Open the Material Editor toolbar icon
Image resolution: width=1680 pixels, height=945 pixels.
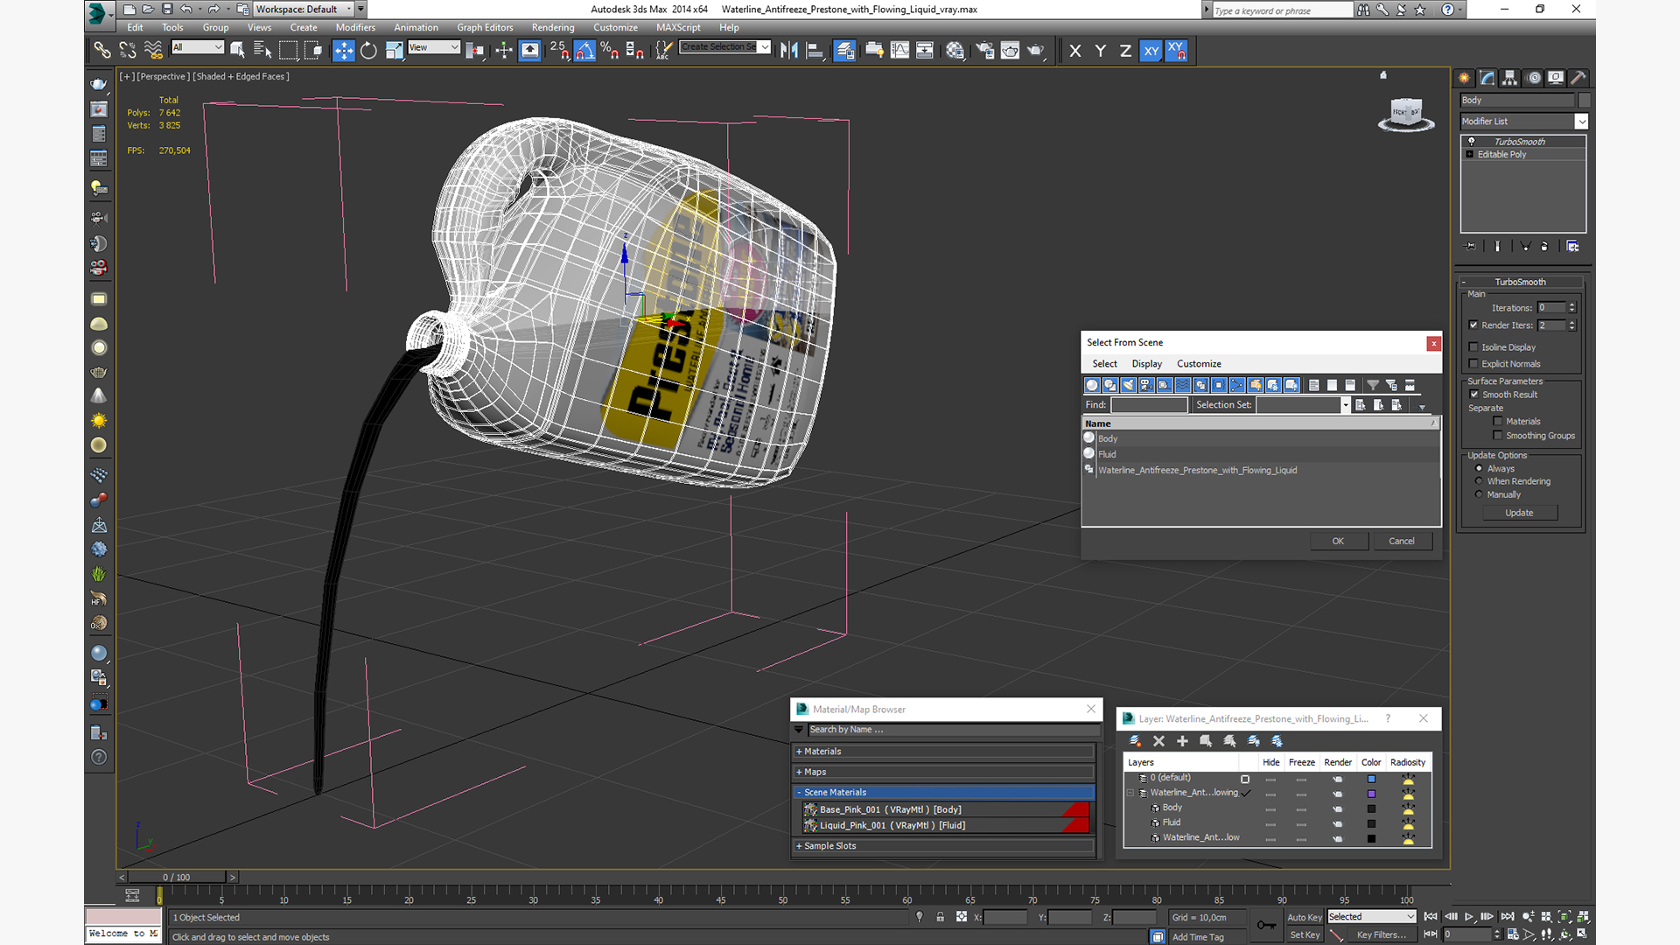955,50
